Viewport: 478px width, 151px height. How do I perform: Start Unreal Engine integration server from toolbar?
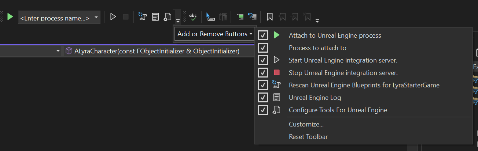coord(113,17)
